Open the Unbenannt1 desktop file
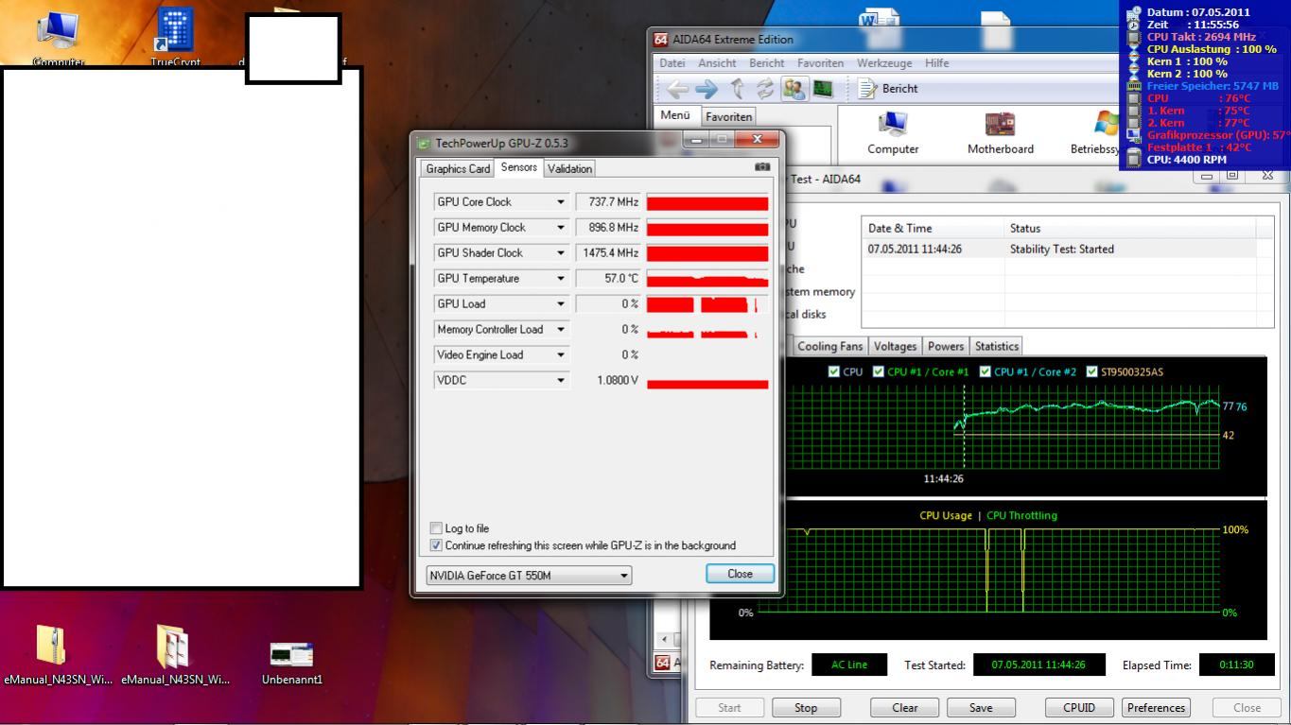Viewport: 1291px width, 725px height. coord(291,652)
